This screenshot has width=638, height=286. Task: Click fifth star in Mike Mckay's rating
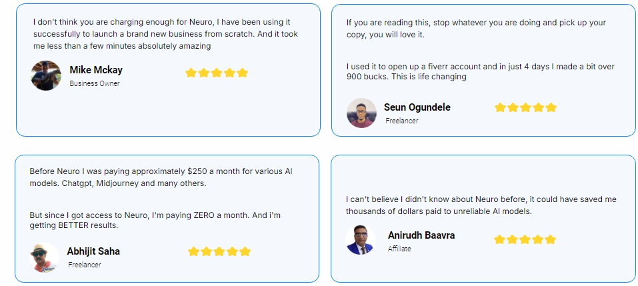[x=242, y=73]
